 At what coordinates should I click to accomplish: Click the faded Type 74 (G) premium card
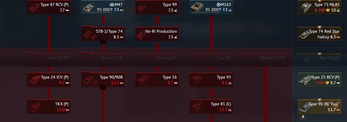coord(320,59)
